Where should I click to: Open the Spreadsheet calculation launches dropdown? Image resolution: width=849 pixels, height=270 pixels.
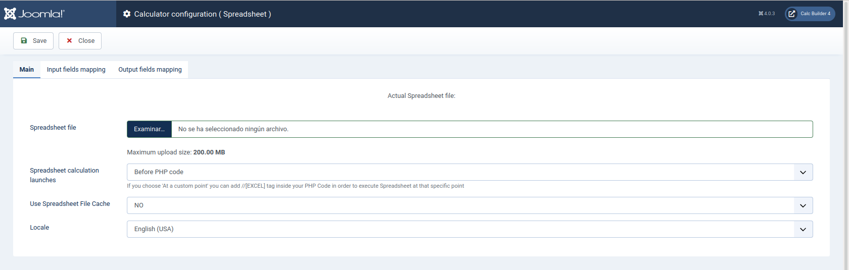(470, 172)
